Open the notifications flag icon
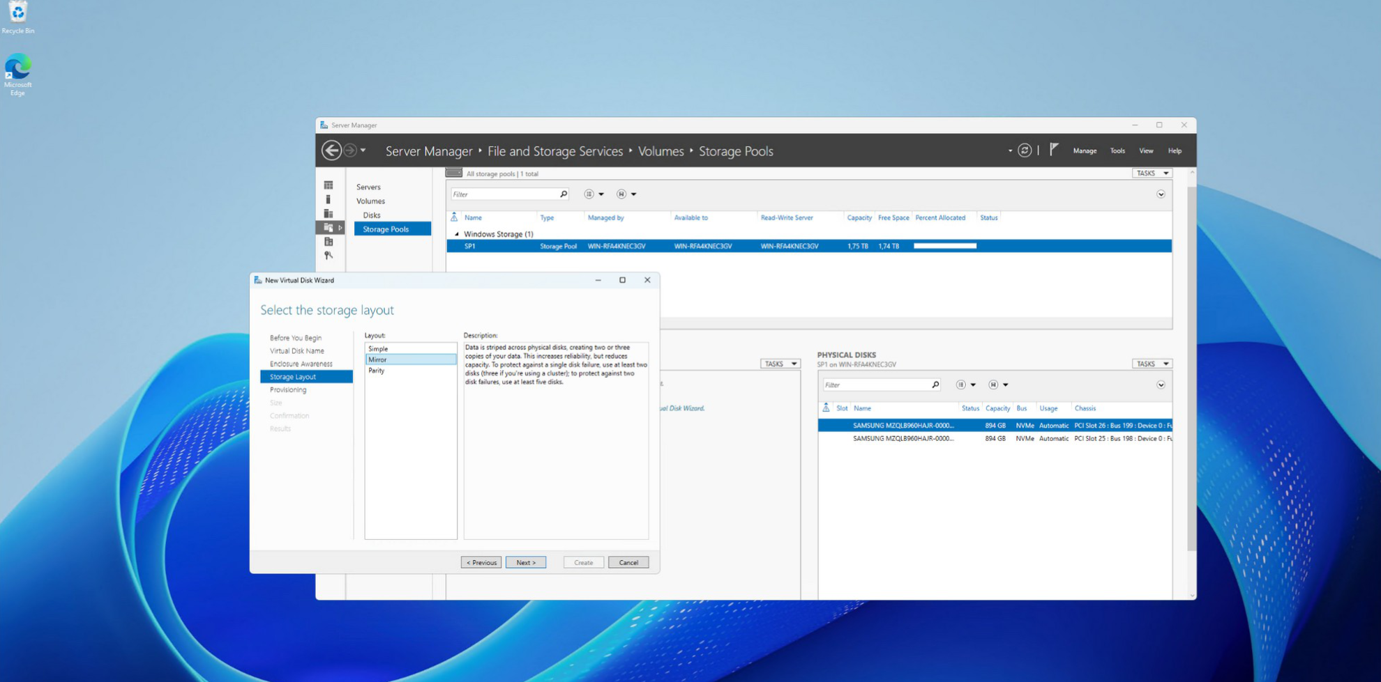Viewport: 1381px width, 682px height. (1054, 150)
